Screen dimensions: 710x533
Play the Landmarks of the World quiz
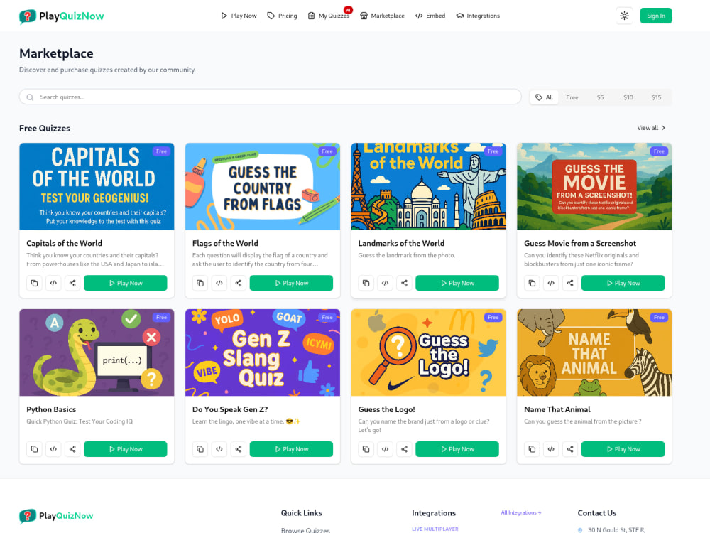click(457, 284)
